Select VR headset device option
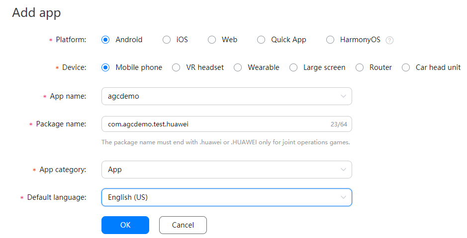 (176, 67)
